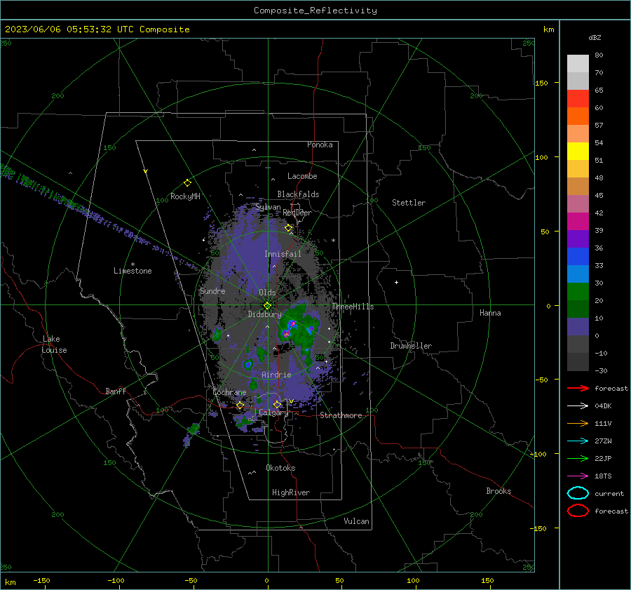Click the Airdrie city label
Image resolution: width=631 pixels, height=590 pixels.
(276, 375)
